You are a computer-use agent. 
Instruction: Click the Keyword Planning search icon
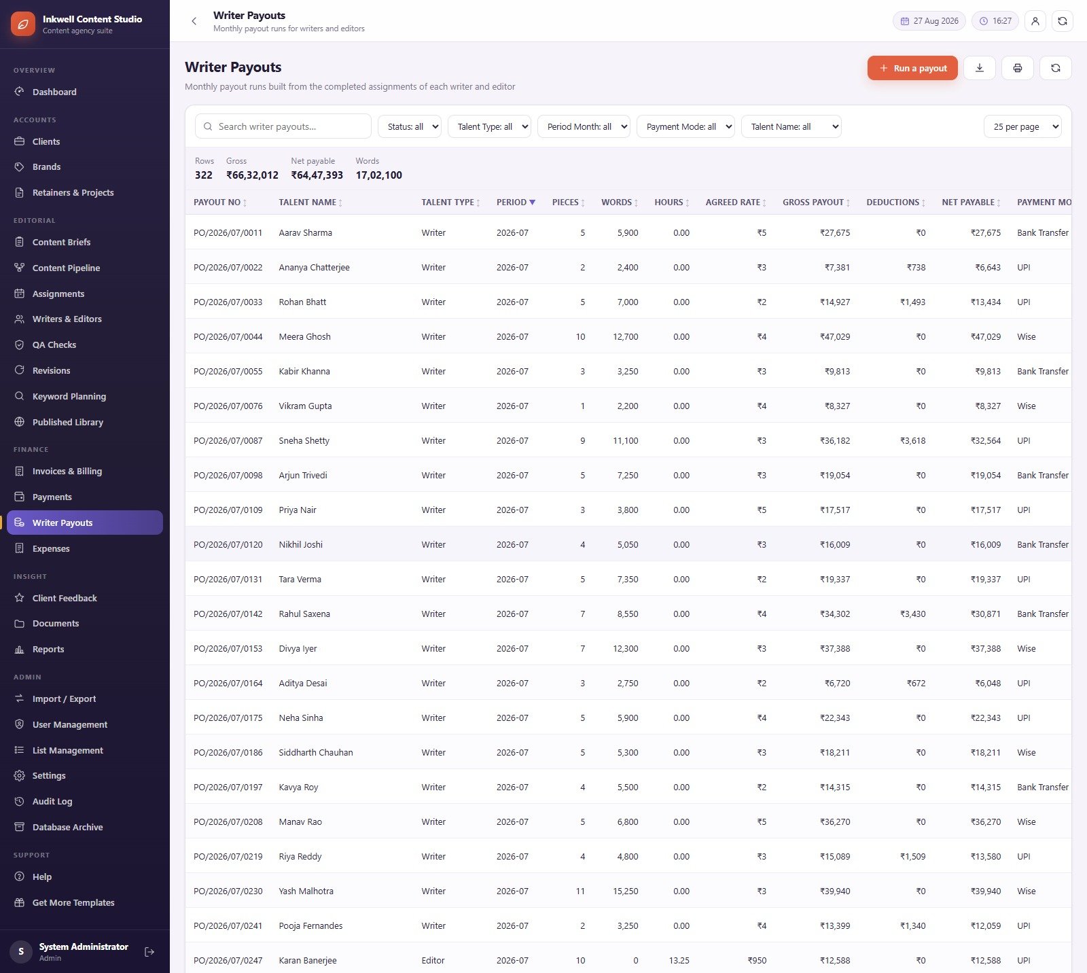click(x=20, y=396)
